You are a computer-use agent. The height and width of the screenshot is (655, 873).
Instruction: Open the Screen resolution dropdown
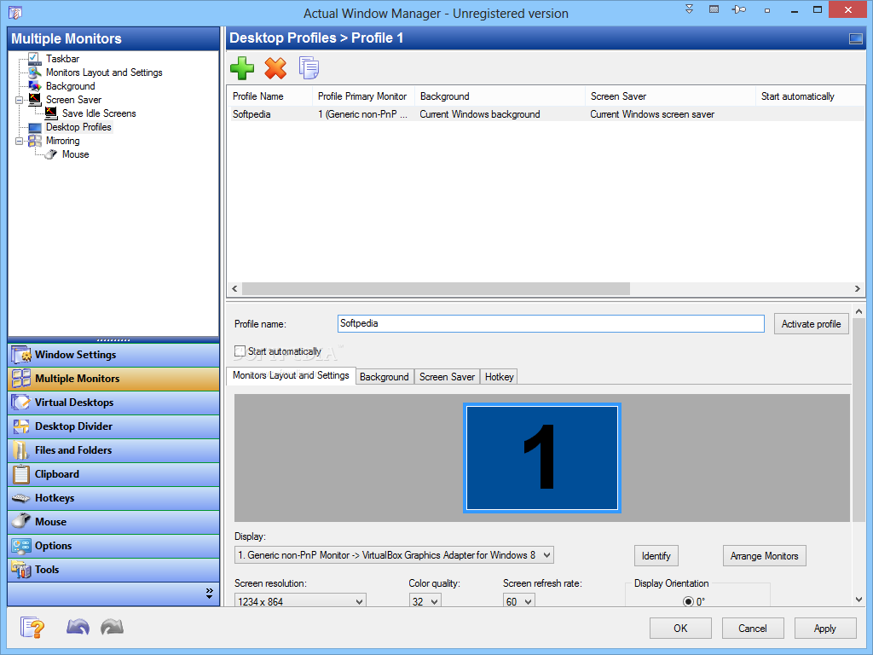(x=359, y=601)
